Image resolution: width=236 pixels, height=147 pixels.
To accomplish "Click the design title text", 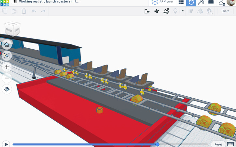I will [x=49, y=2].
